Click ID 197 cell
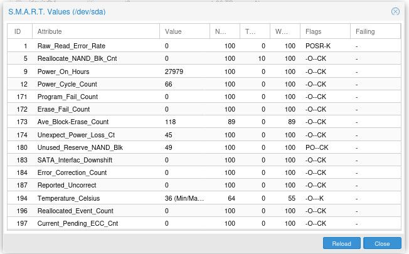Viewport: 409px width, 254px height. (x=22, y=223)
